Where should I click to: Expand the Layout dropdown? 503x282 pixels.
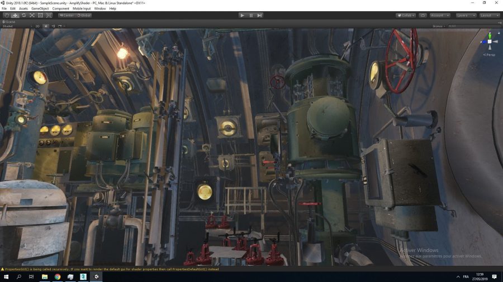coord(490,15)
